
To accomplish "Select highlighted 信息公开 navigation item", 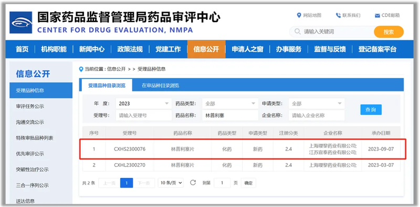I will coord(206,49).
